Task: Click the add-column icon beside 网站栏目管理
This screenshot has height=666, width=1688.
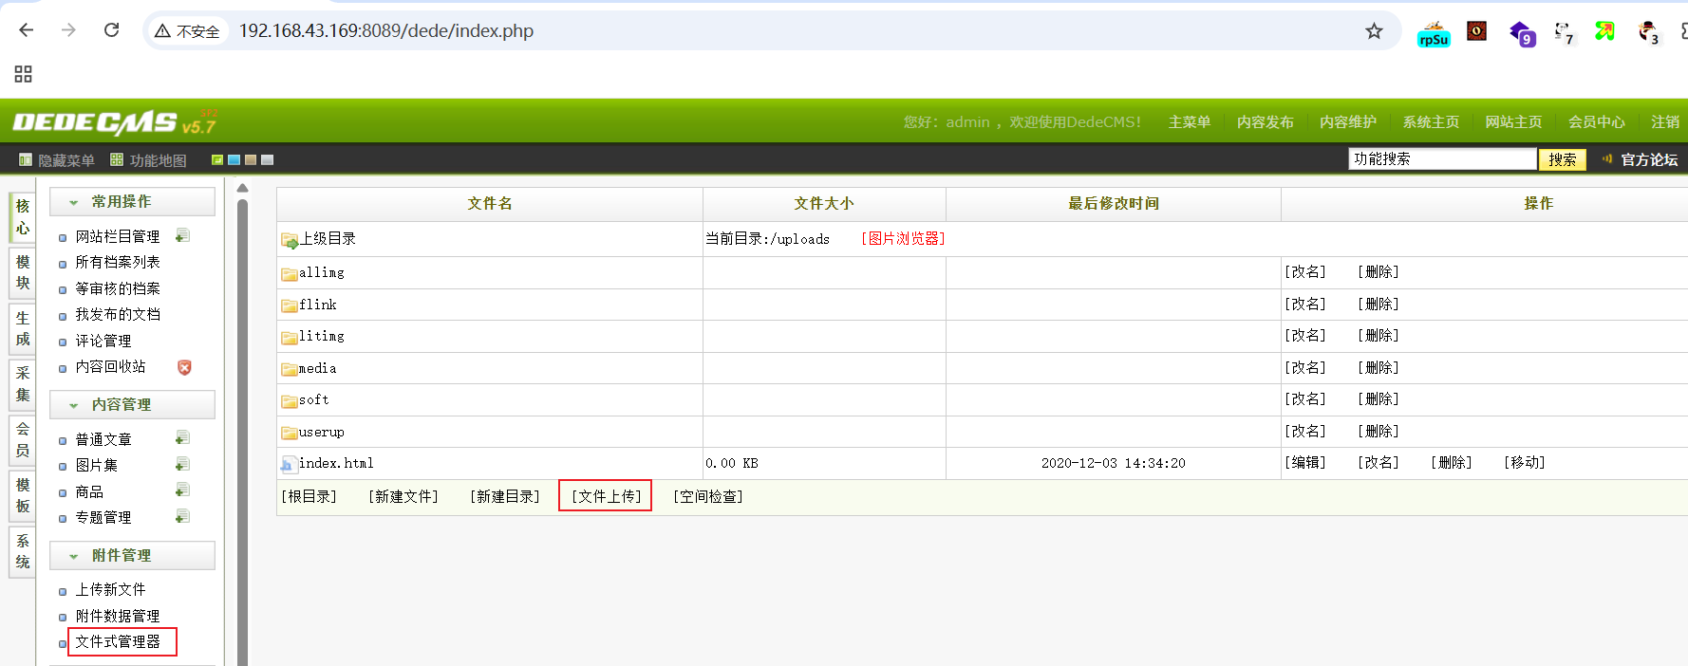Action: pyautogui.click(x=182, y=235)
